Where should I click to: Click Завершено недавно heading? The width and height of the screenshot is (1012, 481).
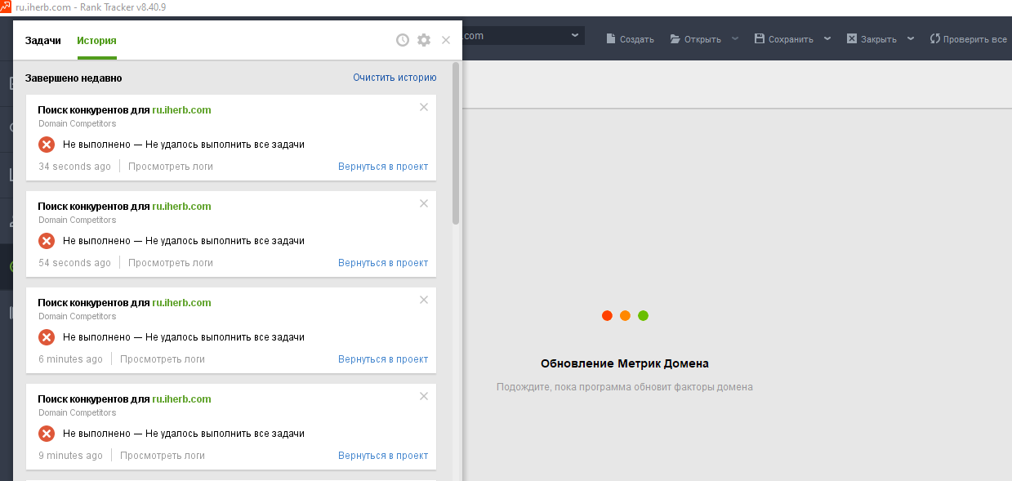click(x=74, y=78)
